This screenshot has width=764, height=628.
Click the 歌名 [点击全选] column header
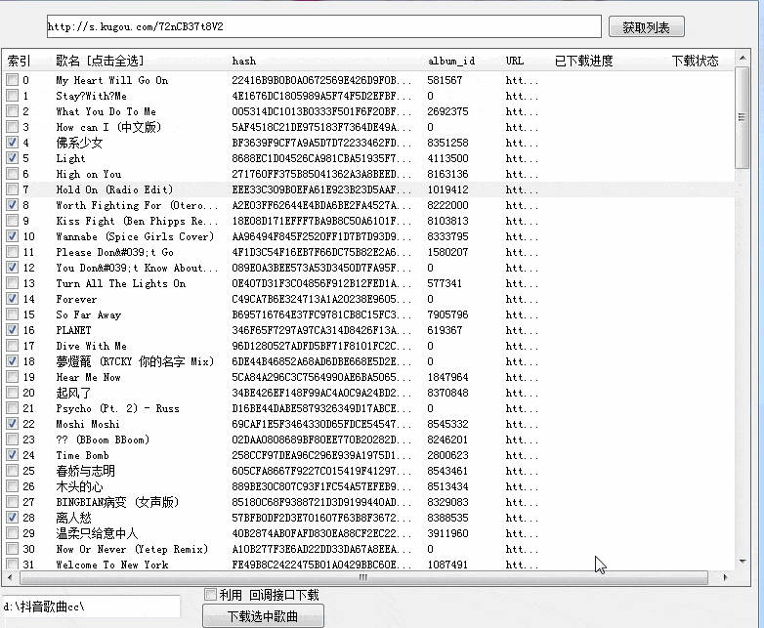[x=100, y=61]
